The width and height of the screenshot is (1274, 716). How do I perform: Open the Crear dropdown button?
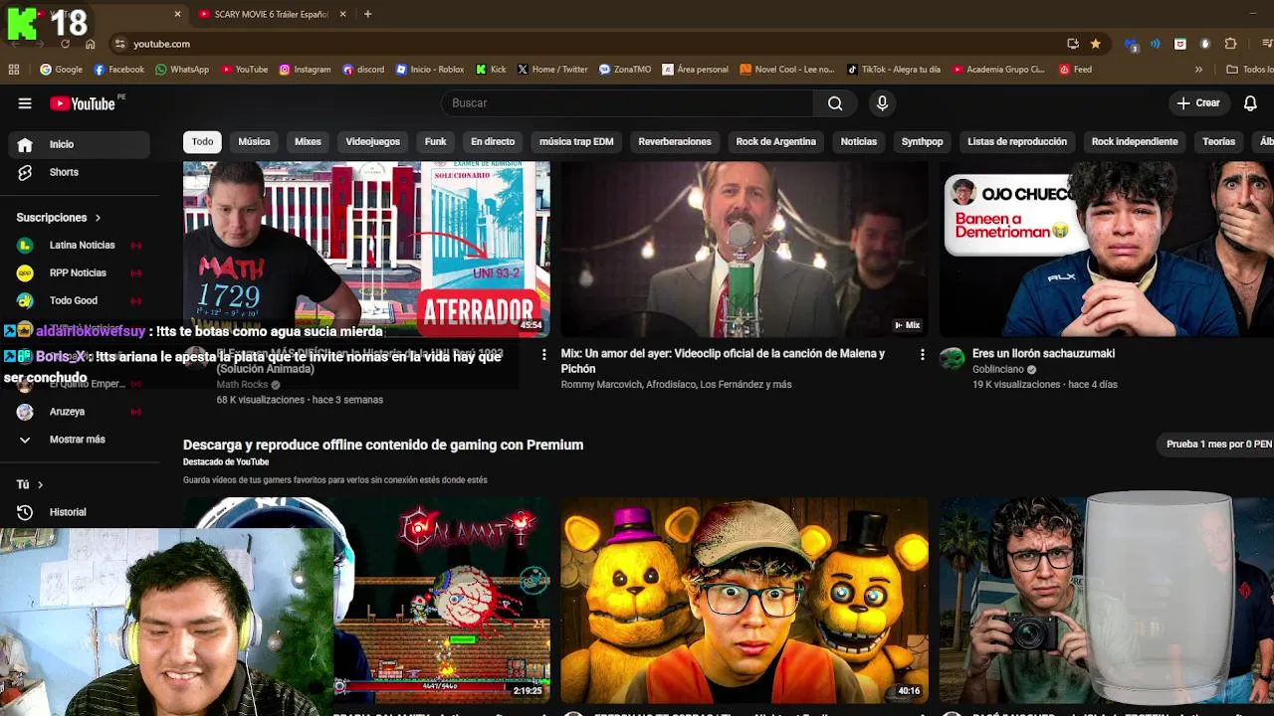[x=1197, y=103]
